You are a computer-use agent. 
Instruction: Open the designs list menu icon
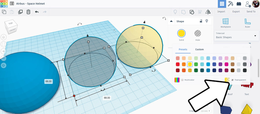[x=12, y=4]
